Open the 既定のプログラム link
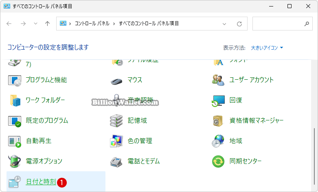 (47, 120)
